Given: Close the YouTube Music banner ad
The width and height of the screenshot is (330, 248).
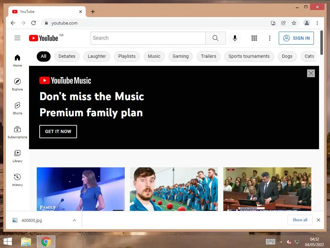Looking at the screenshot, I should click(x=311, y=73).
